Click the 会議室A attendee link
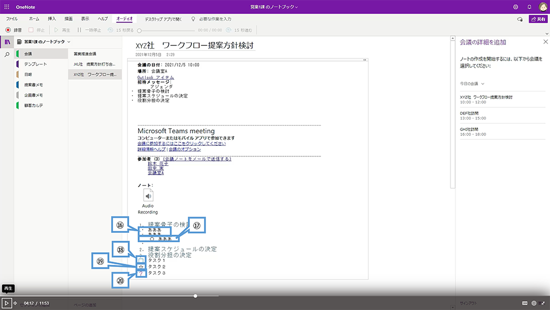This screenshot has height=310, width=550. point(156,173)
